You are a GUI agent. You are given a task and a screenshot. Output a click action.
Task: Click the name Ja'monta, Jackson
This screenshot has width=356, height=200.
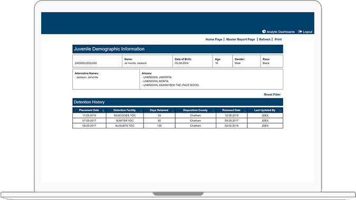[x=136, y=63]
